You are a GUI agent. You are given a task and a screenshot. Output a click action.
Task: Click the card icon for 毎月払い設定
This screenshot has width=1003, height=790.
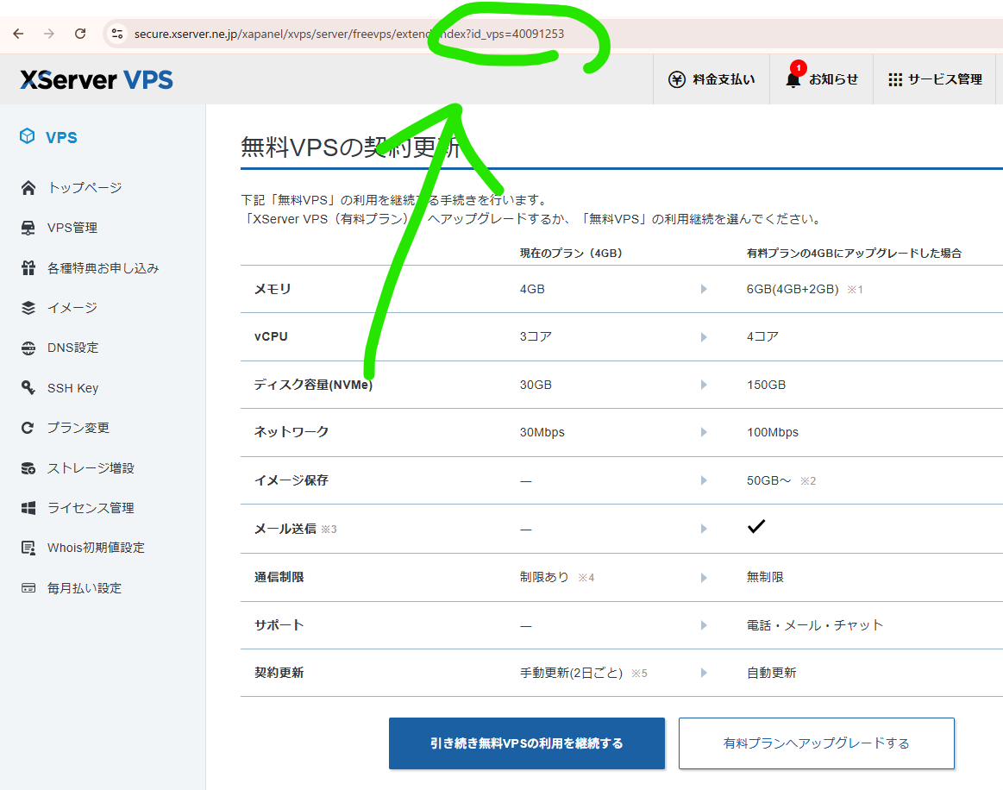click(28, 588)
